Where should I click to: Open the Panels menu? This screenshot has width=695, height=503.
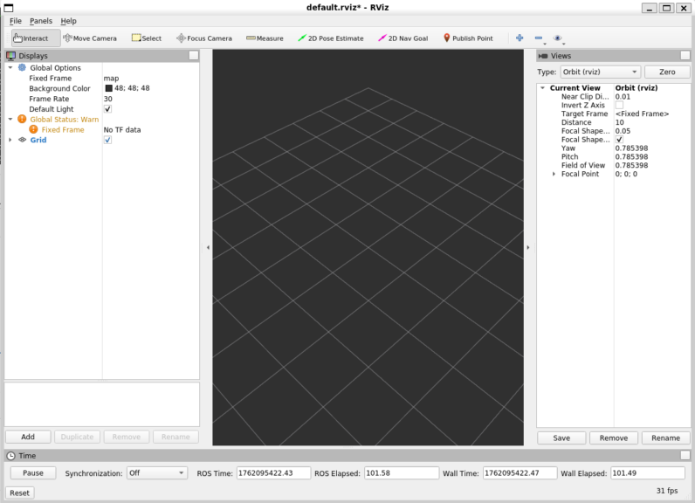click(x=40, y=21)
